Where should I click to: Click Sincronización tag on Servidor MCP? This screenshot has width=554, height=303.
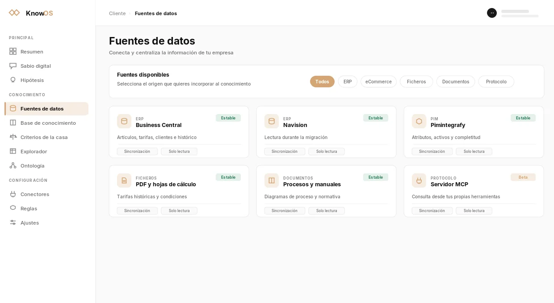432,211
